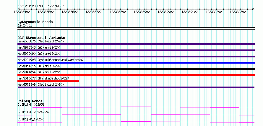Click the ruler position 122338600
The height and width of the screenshot is (126, 263).
click(70, 12)
